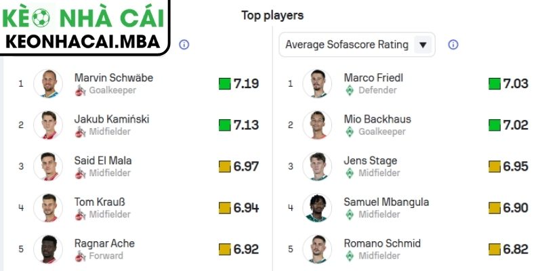Open Romano Schmid's player profile
This screenshot has width=542, height=271.
pyautogui.click(x=382, y=243)
